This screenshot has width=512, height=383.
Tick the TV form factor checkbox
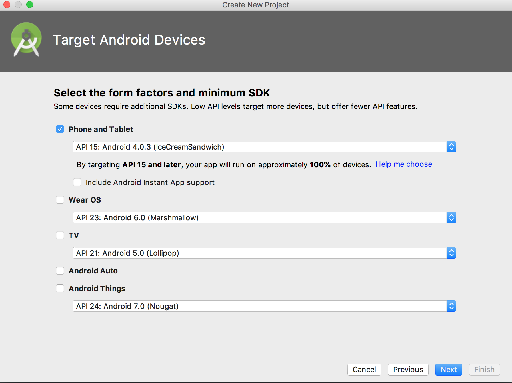tap(60, 235)
